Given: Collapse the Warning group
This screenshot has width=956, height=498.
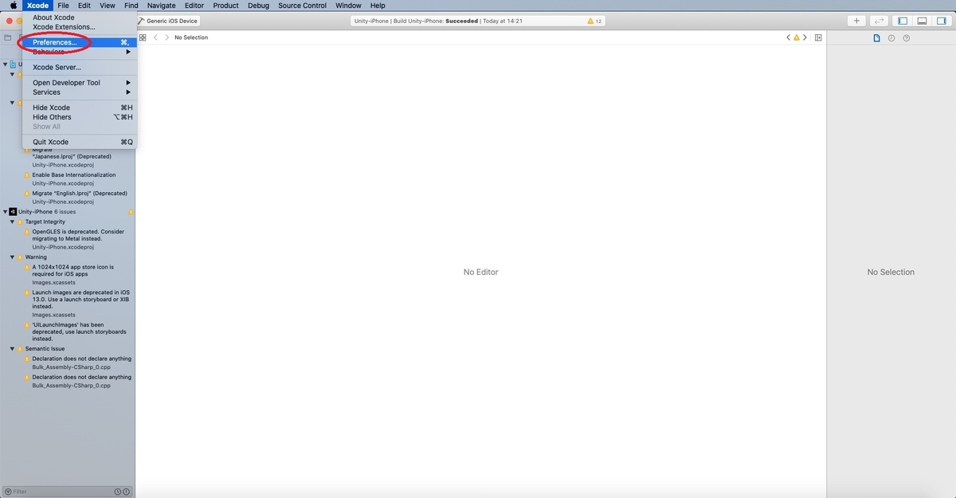Looking at the screenshot, I should [x=12, y=257].
